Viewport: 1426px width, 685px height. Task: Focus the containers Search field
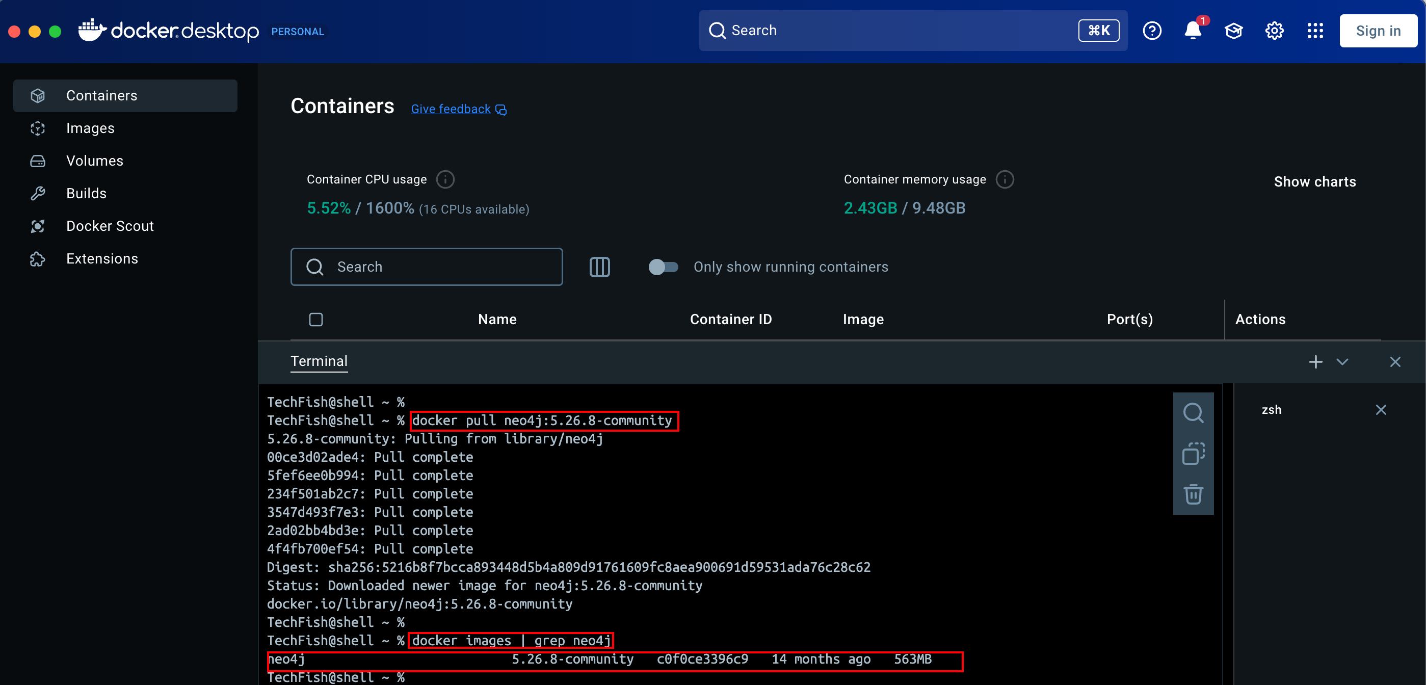coord(426,267)
